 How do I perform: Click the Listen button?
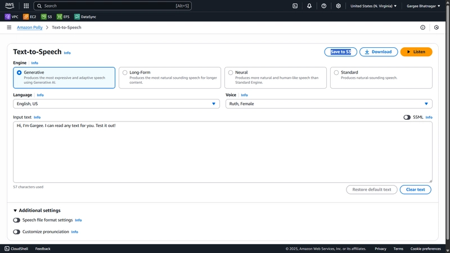(416, 52)
